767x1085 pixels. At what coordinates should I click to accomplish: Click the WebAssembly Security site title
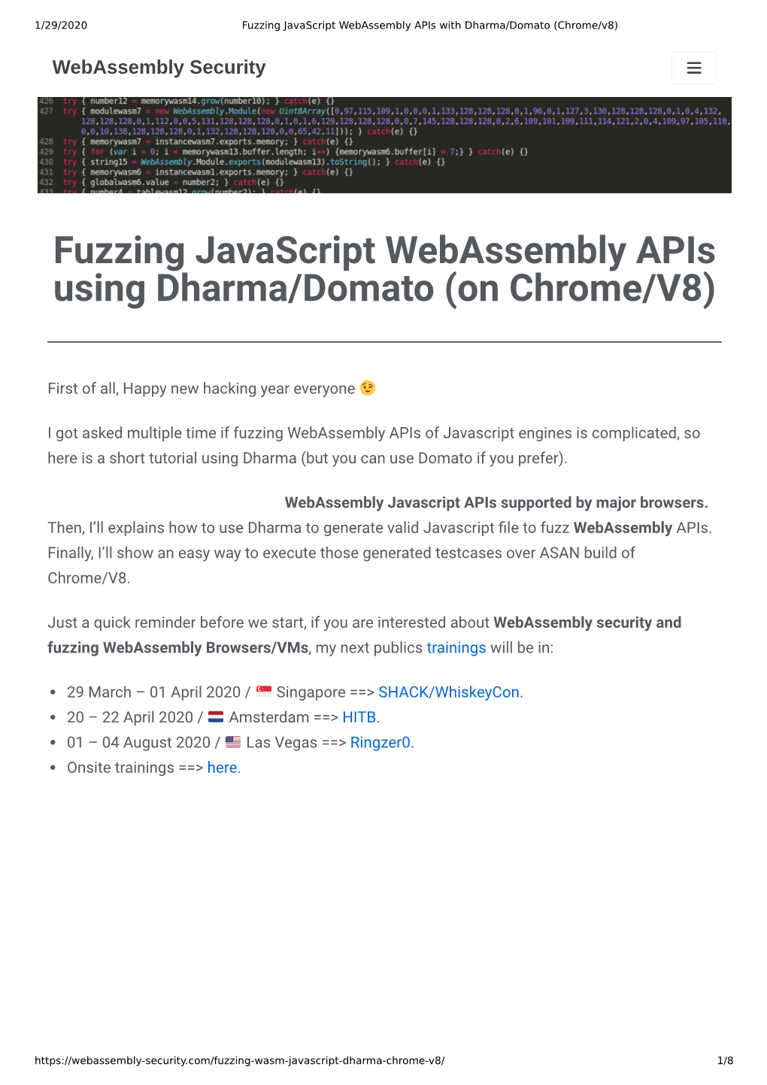(x=159, y=68)
